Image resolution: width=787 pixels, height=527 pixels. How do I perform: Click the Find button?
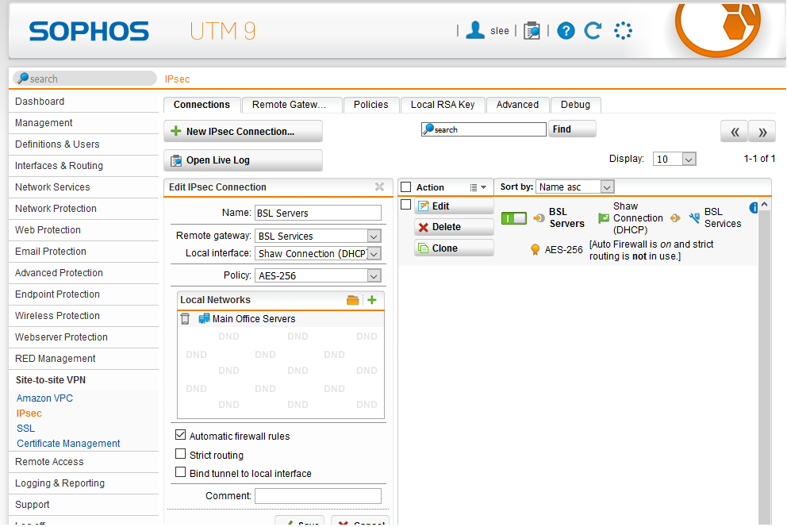pos(572,129)
